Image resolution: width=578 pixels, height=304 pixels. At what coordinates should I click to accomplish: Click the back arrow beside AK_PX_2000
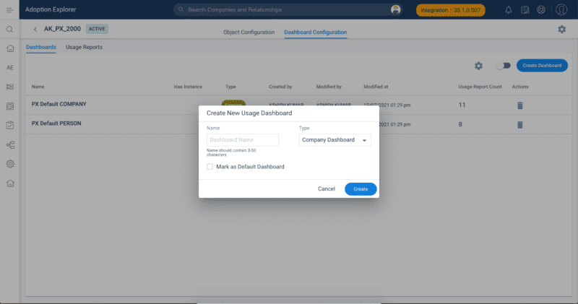[x=35, y=29]
